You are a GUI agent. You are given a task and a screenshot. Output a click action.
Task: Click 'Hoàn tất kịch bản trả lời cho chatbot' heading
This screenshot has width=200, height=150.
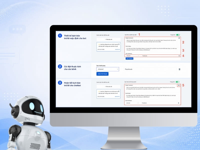click(x=72, y=84)
